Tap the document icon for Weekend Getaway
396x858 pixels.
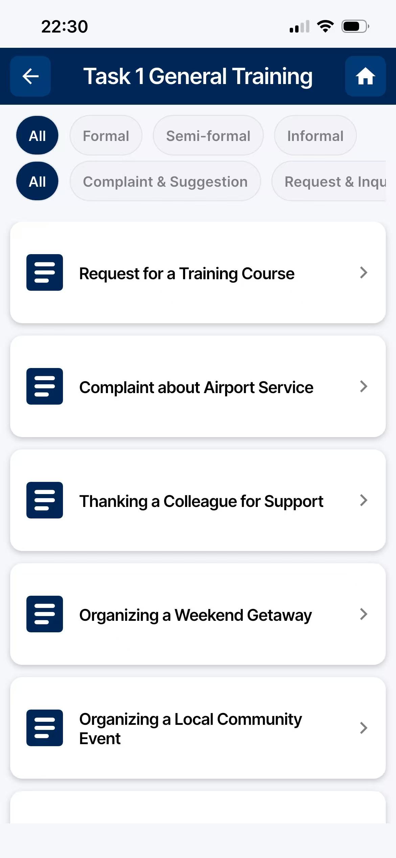(45, 614)
